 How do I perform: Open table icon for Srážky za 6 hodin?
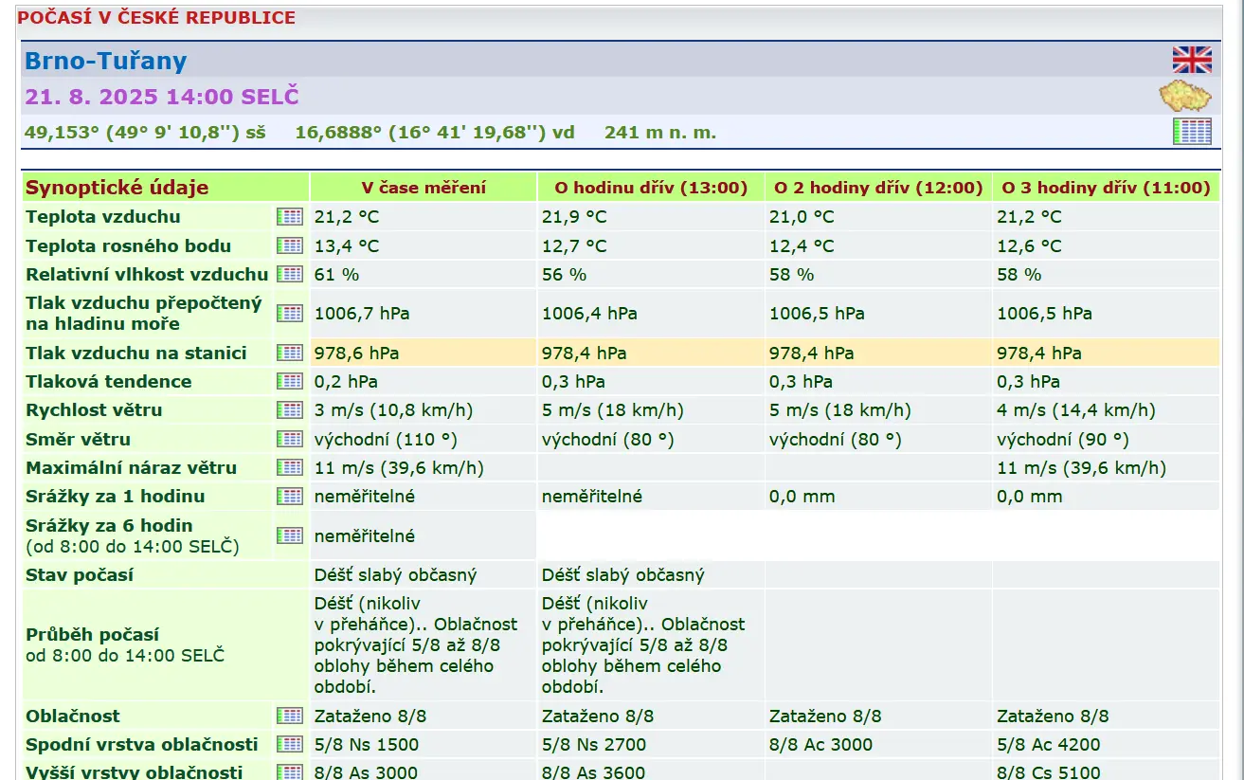290,535
